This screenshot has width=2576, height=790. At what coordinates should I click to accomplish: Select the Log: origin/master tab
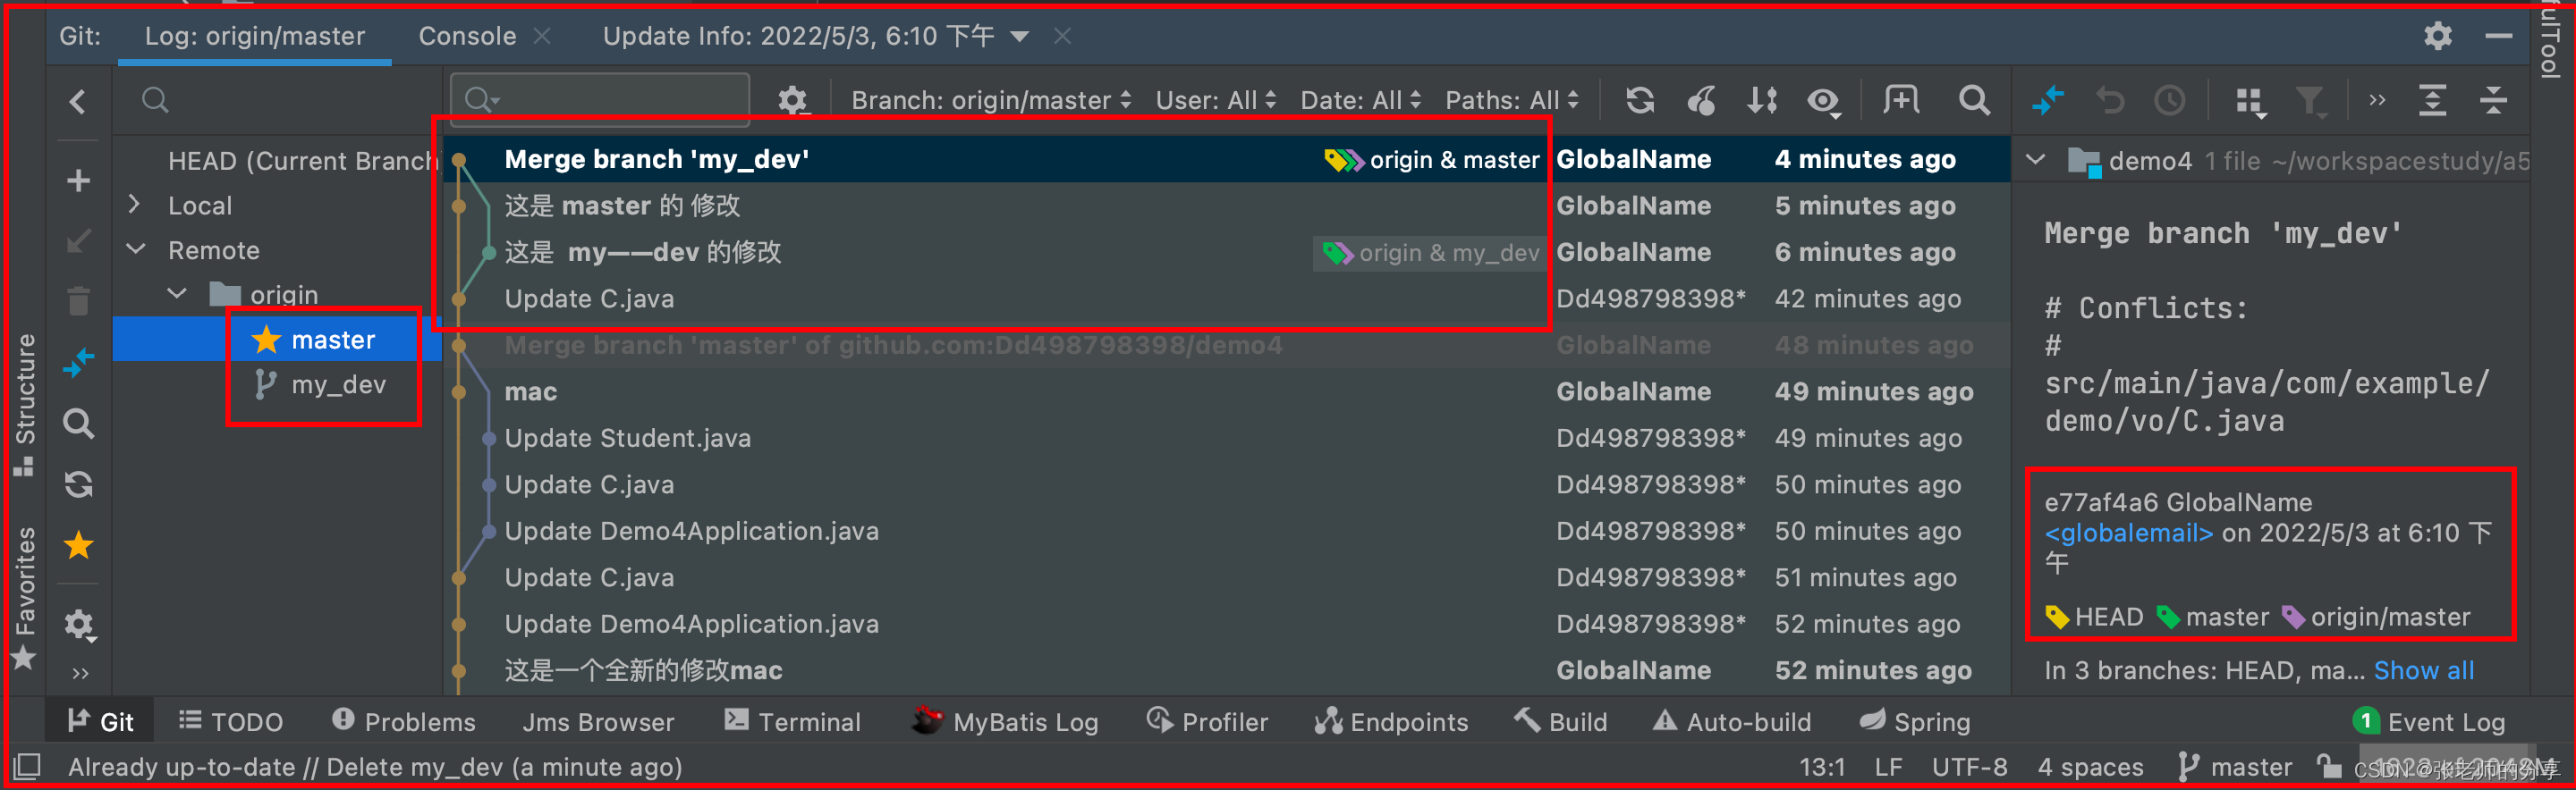point(255,36)
